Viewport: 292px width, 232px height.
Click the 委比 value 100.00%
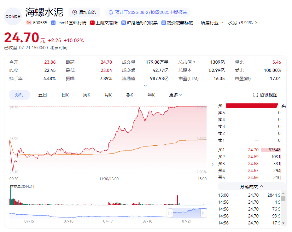click(x=272, y=70)
